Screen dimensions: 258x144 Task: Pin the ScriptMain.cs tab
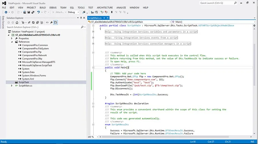pos(104,18)
